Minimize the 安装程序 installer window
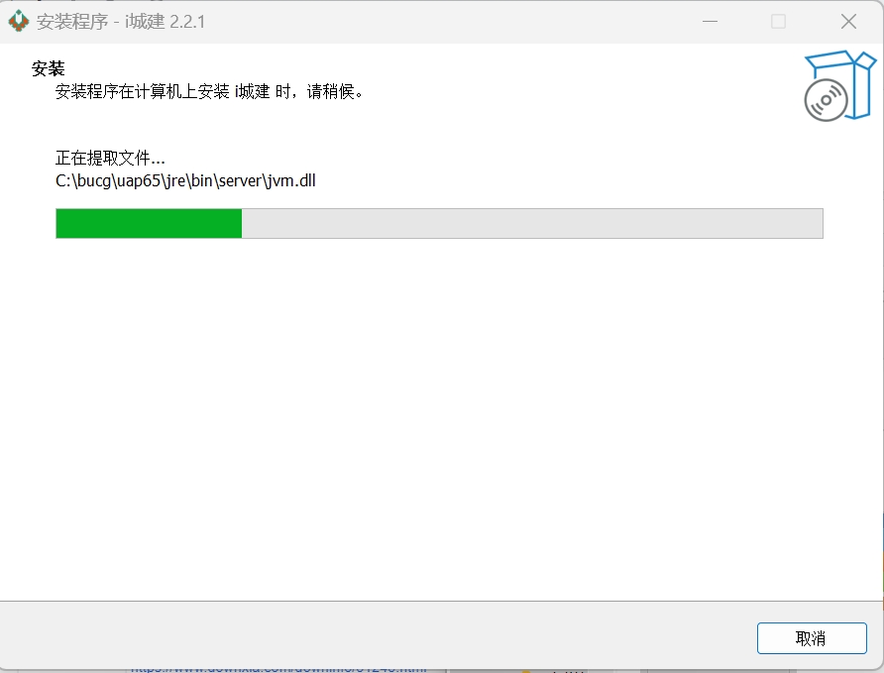Viewport: 884px width, 673px height. [710, 22]
